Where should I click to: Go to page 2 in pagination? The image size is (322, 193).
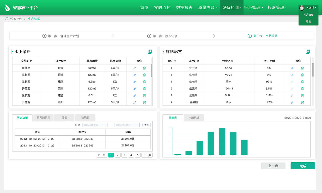[117, 155]
